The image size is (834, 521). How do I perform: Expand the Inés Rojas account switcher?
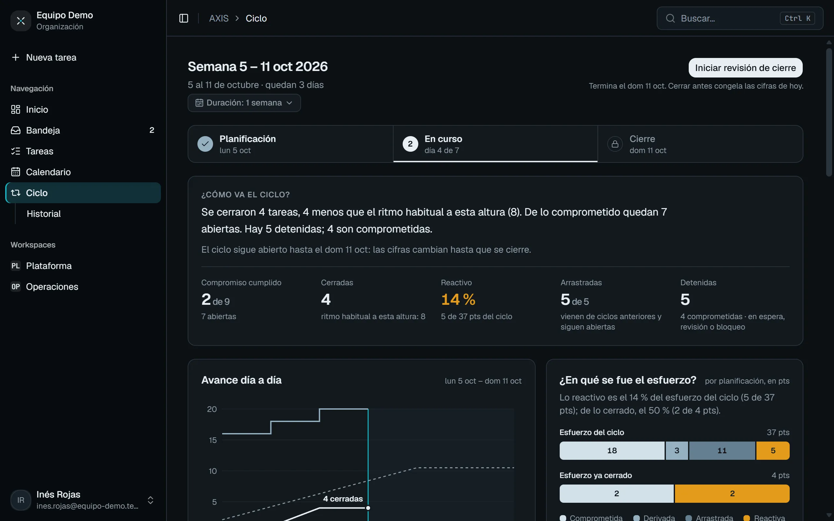point(150,500)
